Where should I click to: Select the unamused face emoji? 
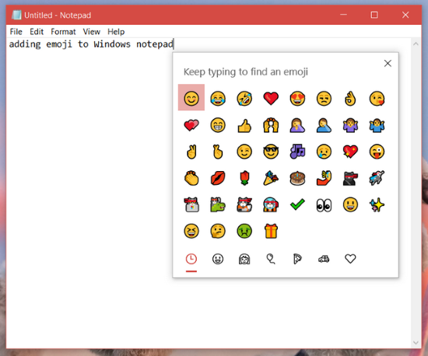[x=324, y=98]
